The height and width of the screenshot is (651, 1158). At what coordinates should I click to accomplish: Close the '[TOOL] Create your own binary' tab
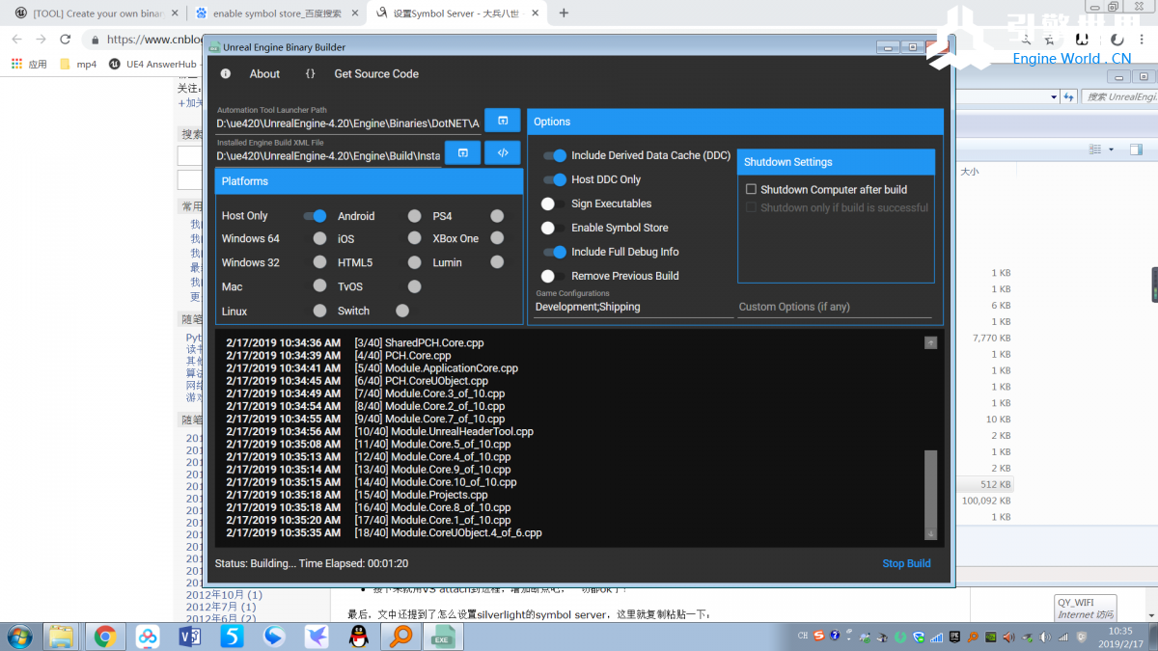tap(174, 14)
